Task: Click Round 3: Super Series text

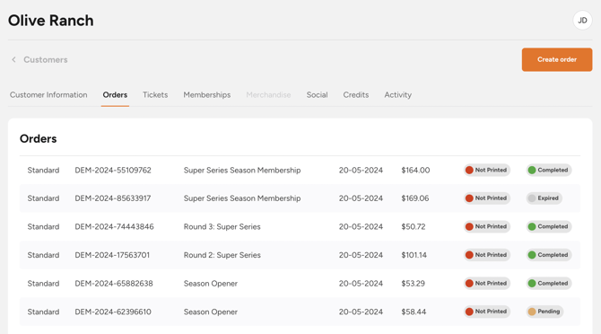Action: 222,226
